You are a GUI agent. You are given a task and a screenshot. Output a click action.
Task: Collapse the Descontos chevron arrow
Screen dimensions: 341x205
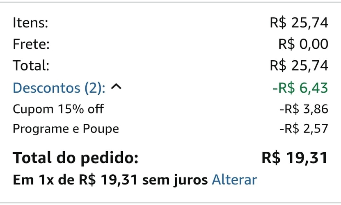coord(117,87)
